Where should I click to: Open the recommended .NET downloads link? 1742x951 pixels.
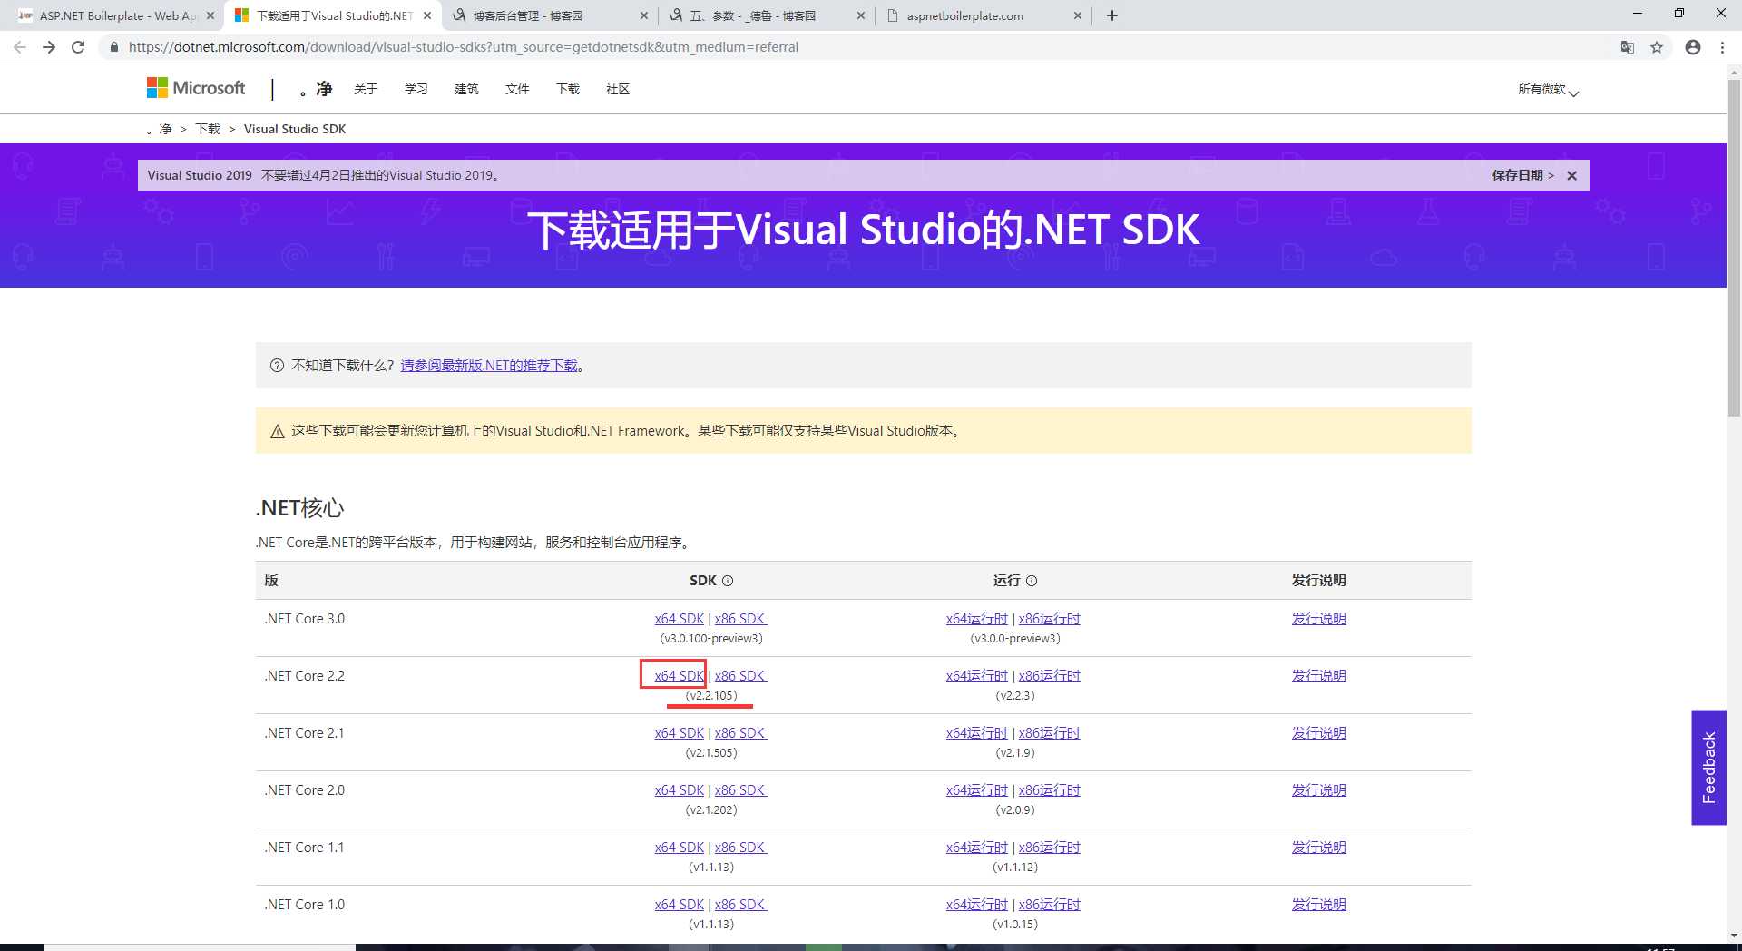point(489,366)
